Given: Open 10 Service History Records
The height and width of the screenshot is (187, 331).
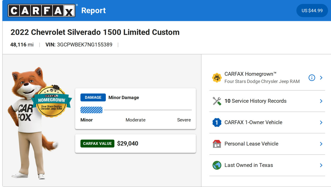Looking at the screenshot, I should point(267,101).
